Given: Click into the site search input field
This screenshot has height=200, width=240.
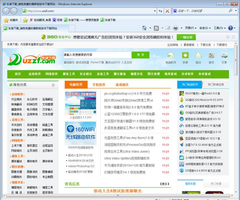Looking at the screenshot, I should click(x=98, y=55).
